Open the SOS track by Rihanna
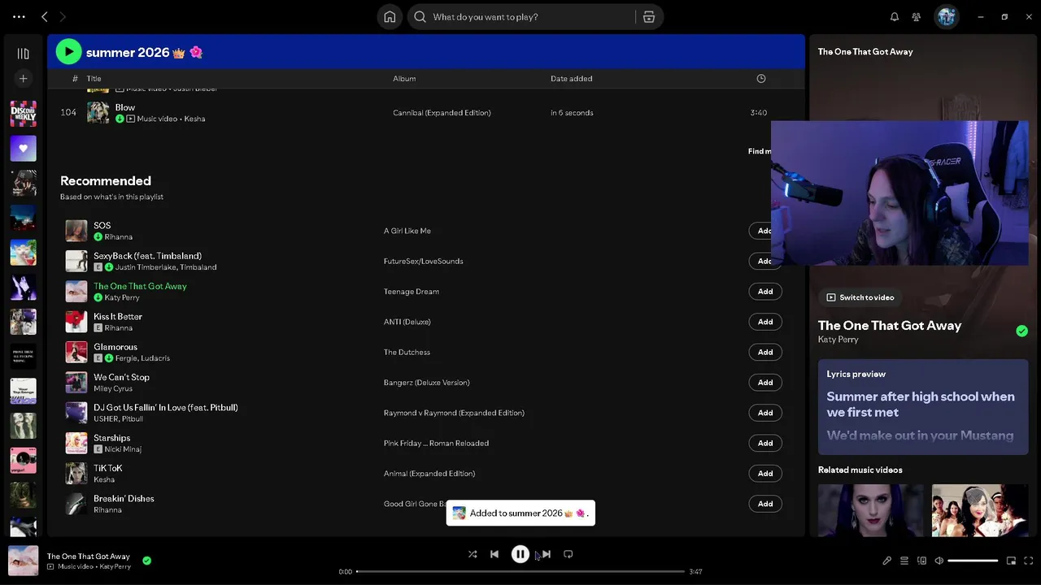1041x585 pixels. coord(102,225)
